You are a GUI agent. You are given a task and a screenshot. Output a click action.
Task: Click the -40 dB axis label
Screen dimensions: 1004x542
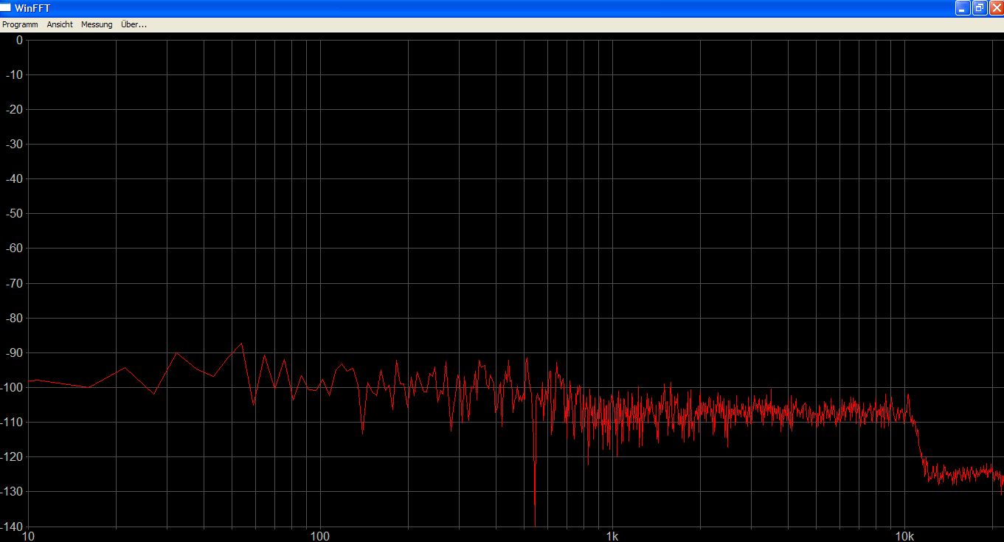click(15, 178)
